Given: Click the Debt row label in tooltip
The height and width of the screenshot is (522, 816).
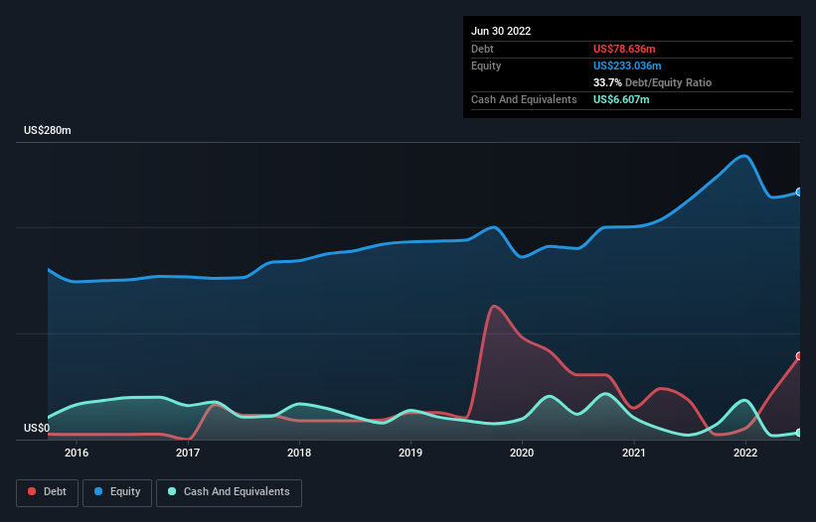Looking at the screenshot, I should pyautogui.click(x=482, y=49).
